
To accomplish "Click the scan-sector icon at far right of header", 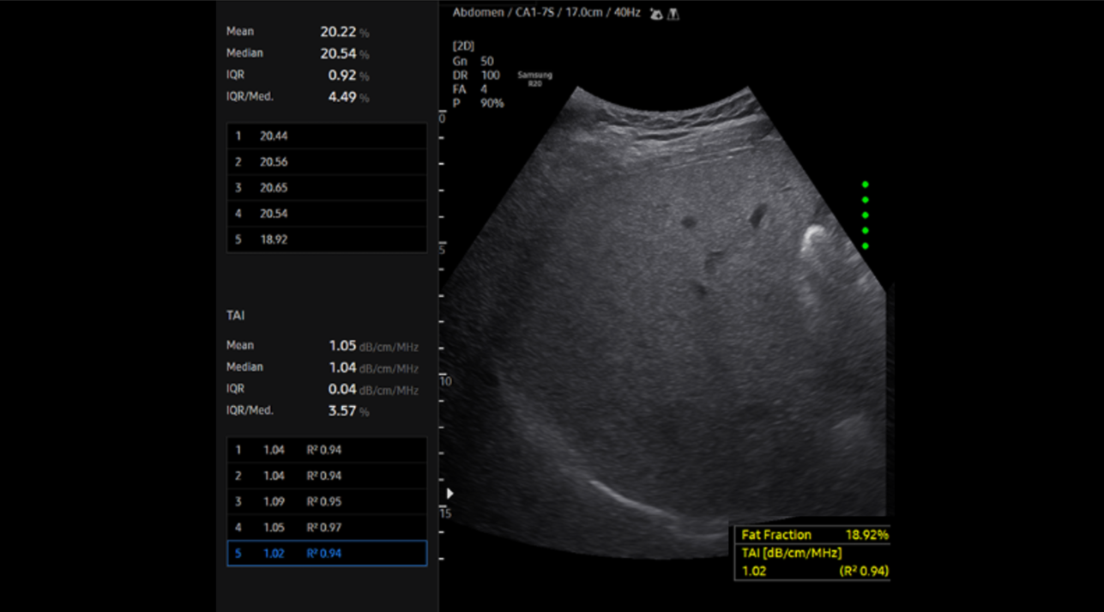I will pyautogui.click(x=673, y=14).
